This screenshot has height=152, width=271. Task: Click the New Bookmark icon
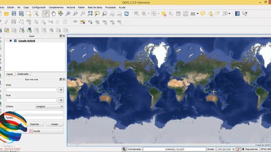[210, 14]
